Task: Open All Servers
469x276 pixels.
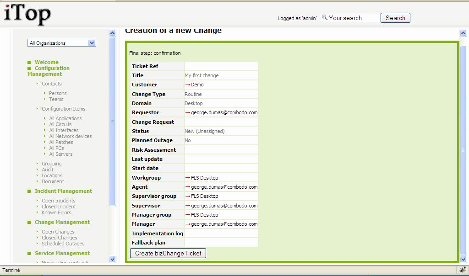Action: (61, 154)
